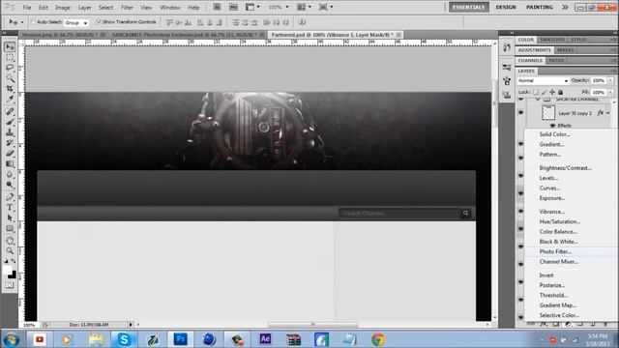This screenshot has width=619, height=348.
Task: Select the Dodge tool
Action: 10,185
